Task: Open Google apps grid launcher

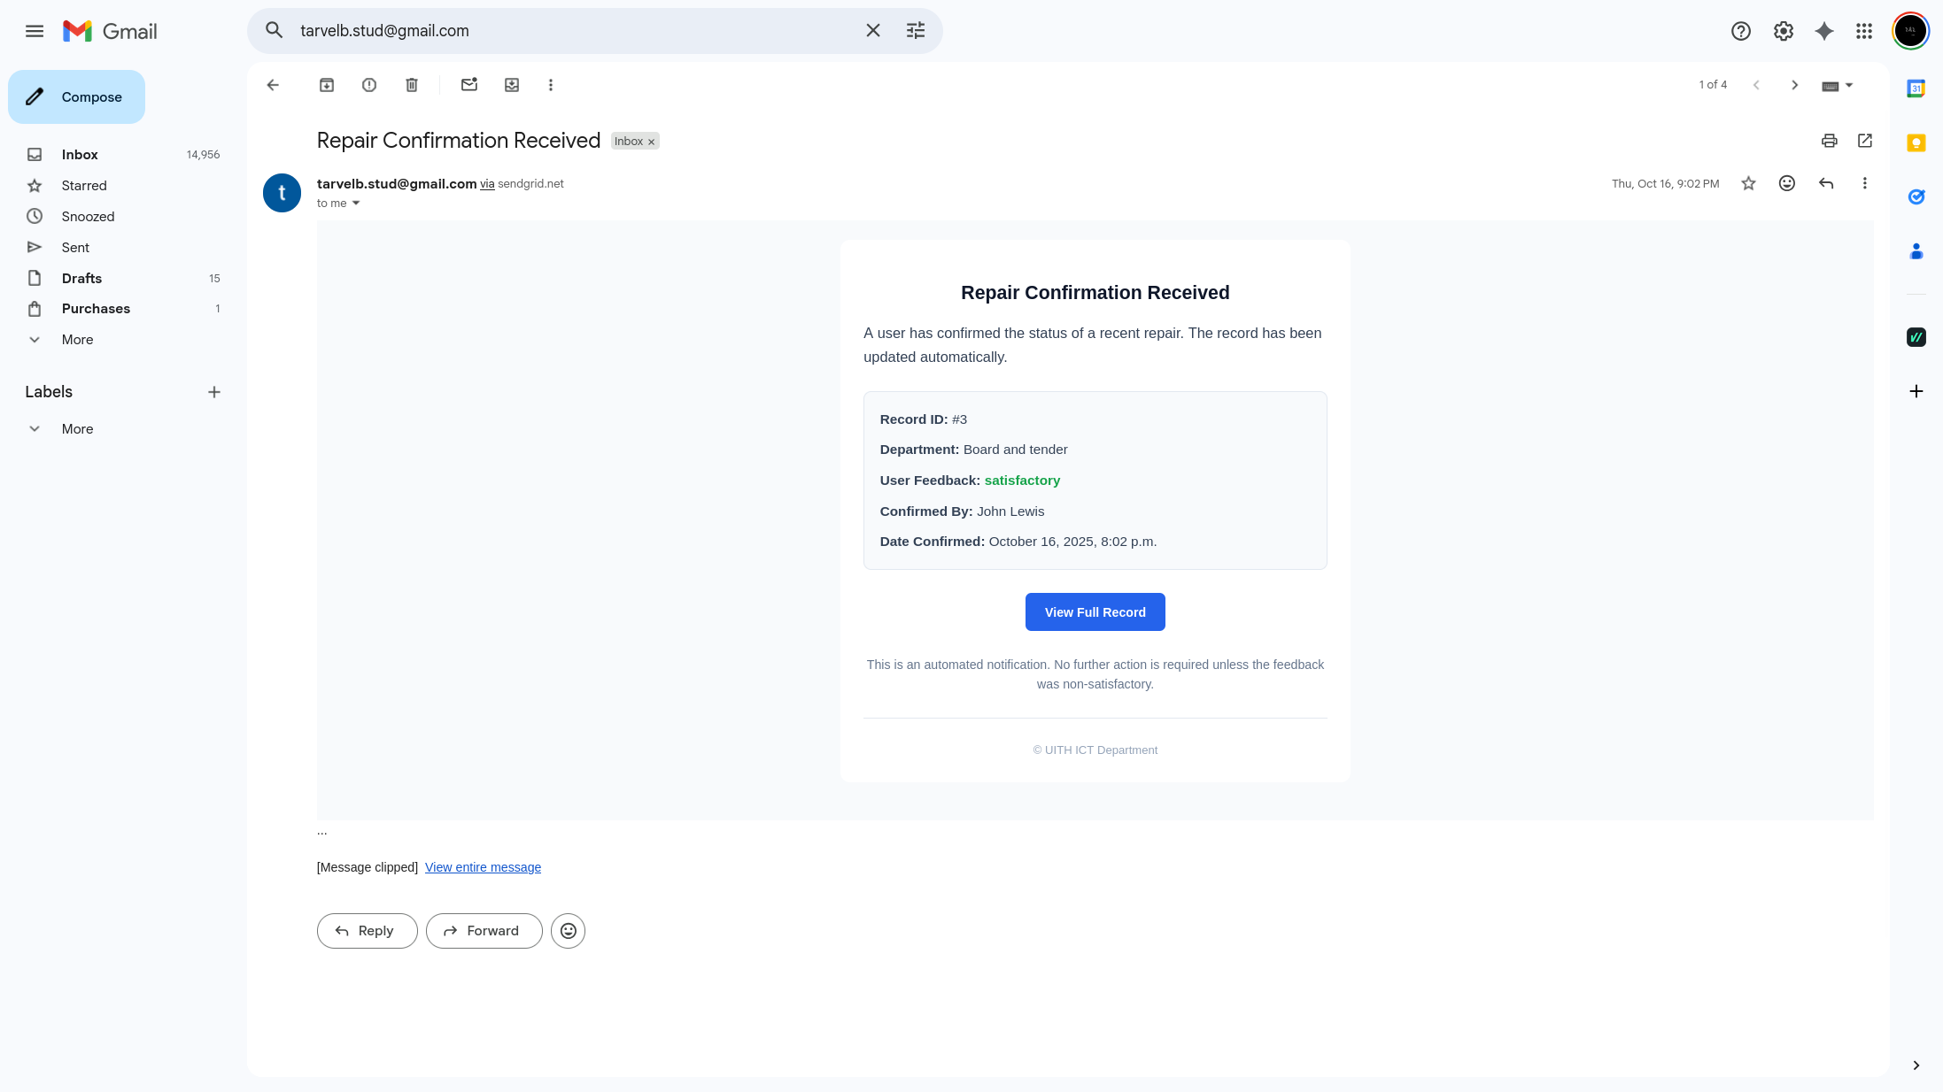Action: point(1864,31)
